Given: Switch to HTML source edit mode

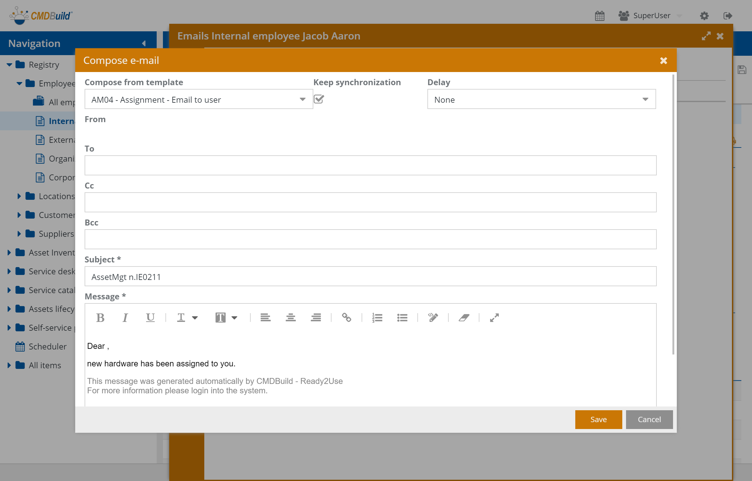Looking at the screenshot, I should click(433, 318).
